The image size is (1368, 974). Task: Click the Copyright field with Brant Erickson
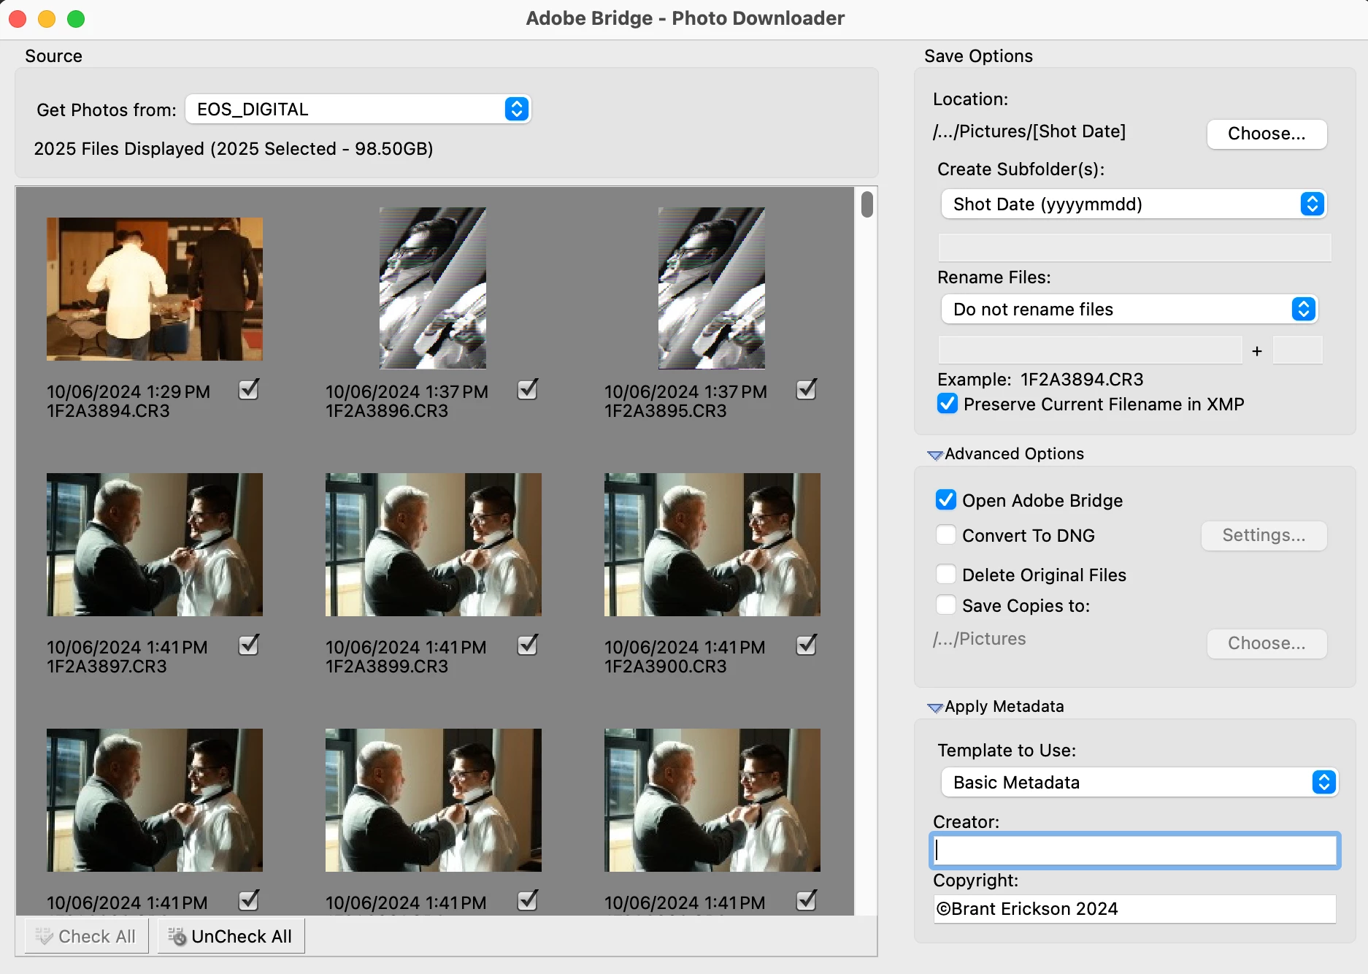1134,909
